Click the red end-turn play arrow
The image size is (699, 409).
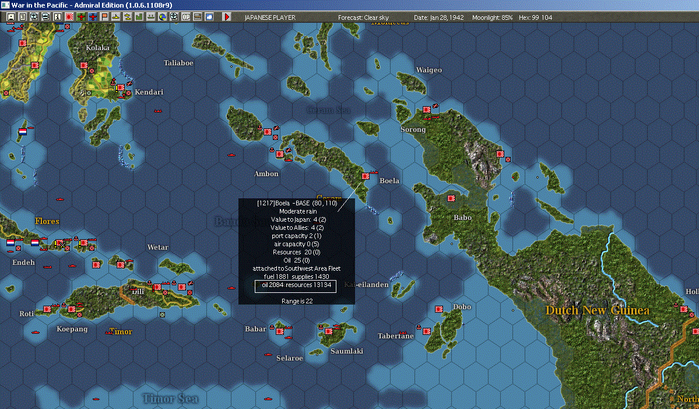point(226,17)
